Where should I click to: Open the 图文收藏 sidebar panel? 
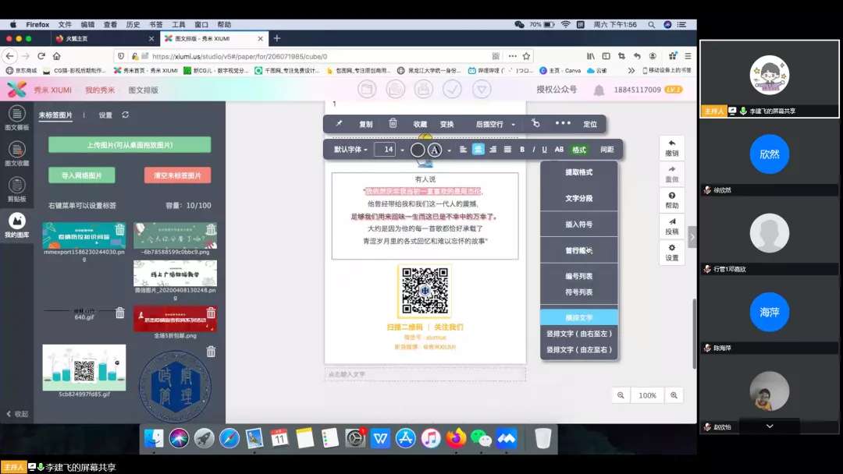tap(16, 151)
